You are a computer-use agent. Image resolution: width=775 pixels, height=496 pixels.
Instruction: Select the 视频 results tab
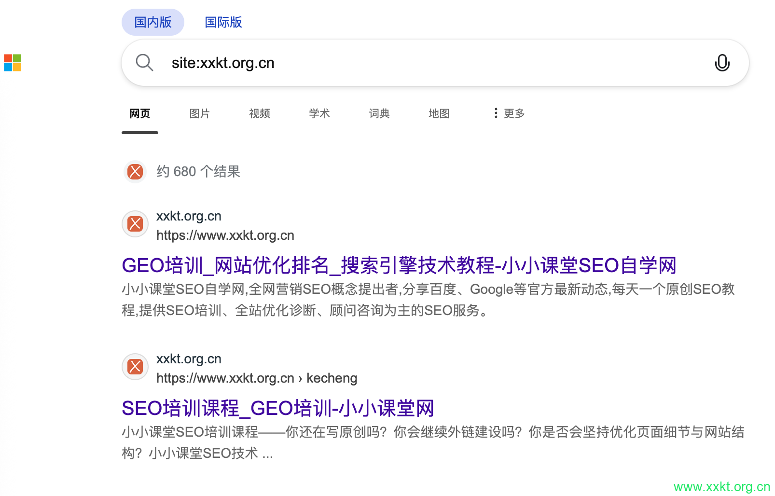point(260,113)
